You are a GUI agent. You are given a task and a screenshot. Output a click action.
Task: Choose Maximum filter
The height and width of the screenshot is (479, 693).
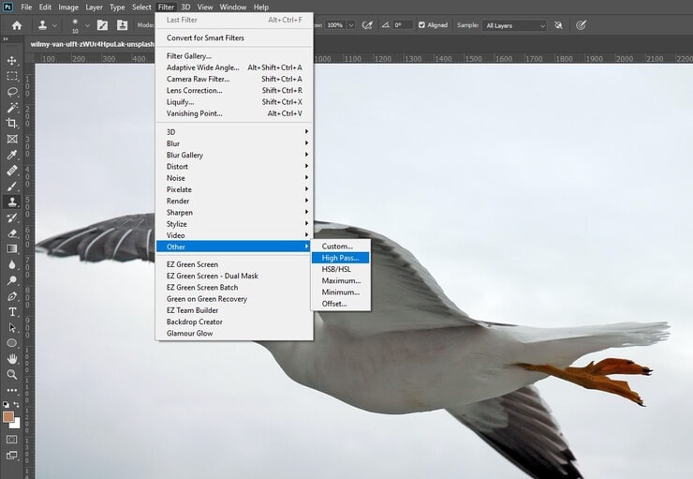(340, 281)
